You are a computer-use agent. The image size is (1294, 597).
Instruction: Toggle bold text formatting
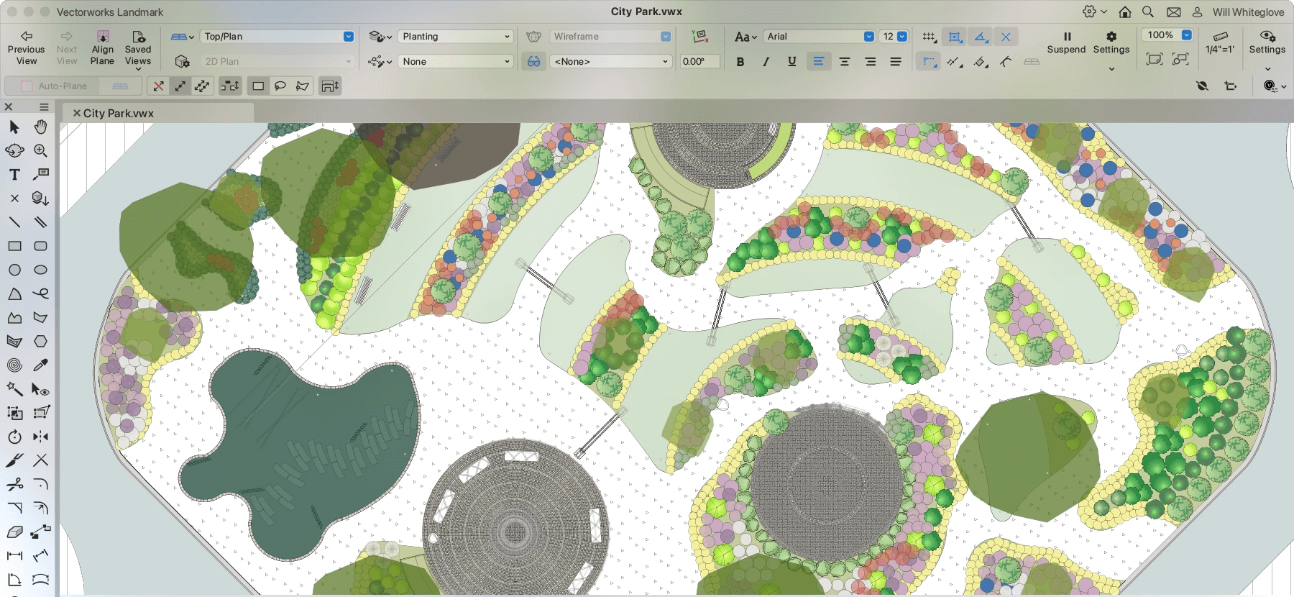[740, 62]
